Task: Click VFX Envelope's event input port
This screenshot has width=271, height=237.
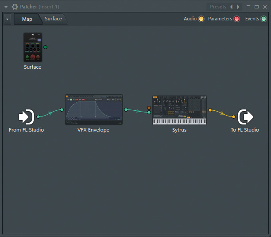Action: click(x=62, y=109)
